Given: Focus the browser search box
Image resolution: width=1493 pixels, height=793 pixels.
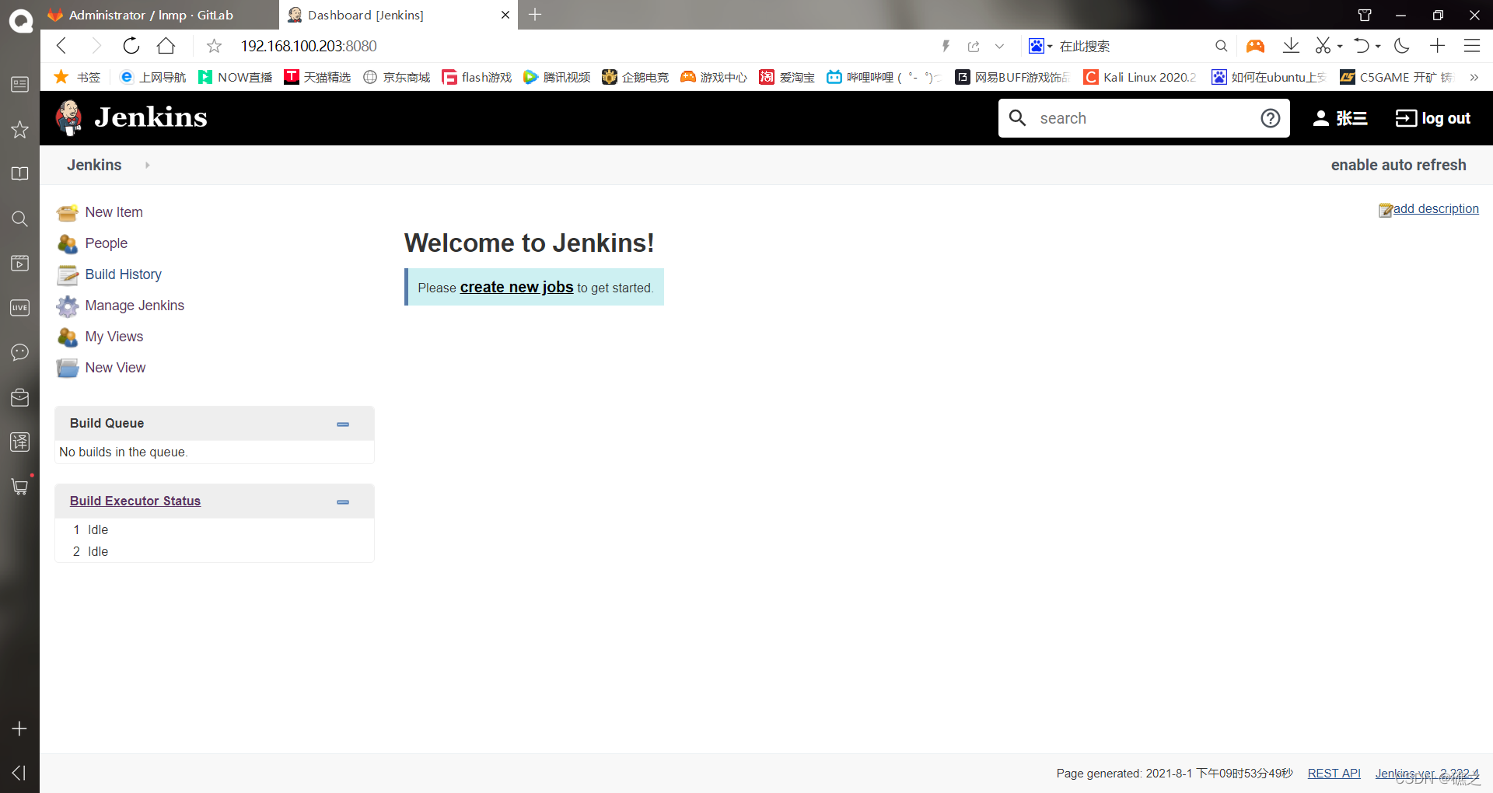Looking at the screenshot, I should click(x=1132, y=46).
